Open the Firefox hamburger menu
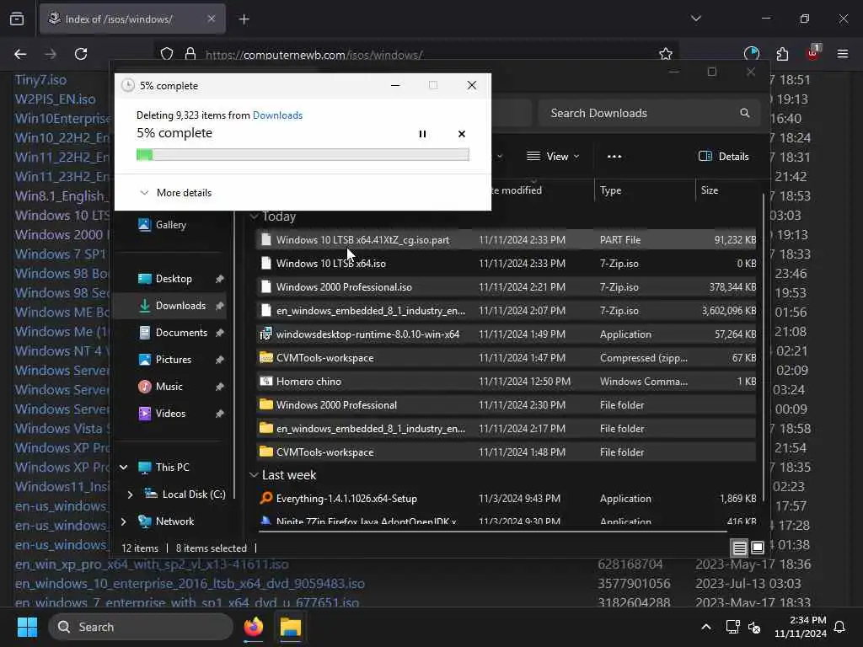Viewport: 863px width, 647px height. coord(843,54)
